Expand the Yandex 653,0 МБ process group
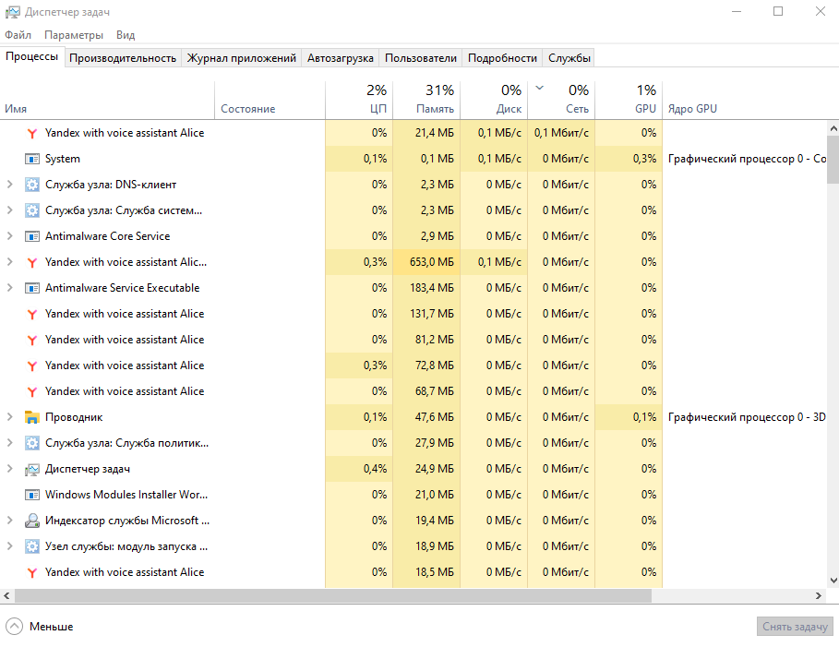Screen dimensions: 839x647 9,262
